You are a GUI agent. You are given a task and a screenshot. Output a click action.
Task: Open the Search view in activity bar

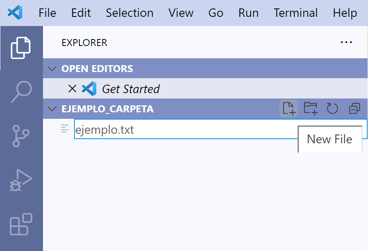point(21,92)
